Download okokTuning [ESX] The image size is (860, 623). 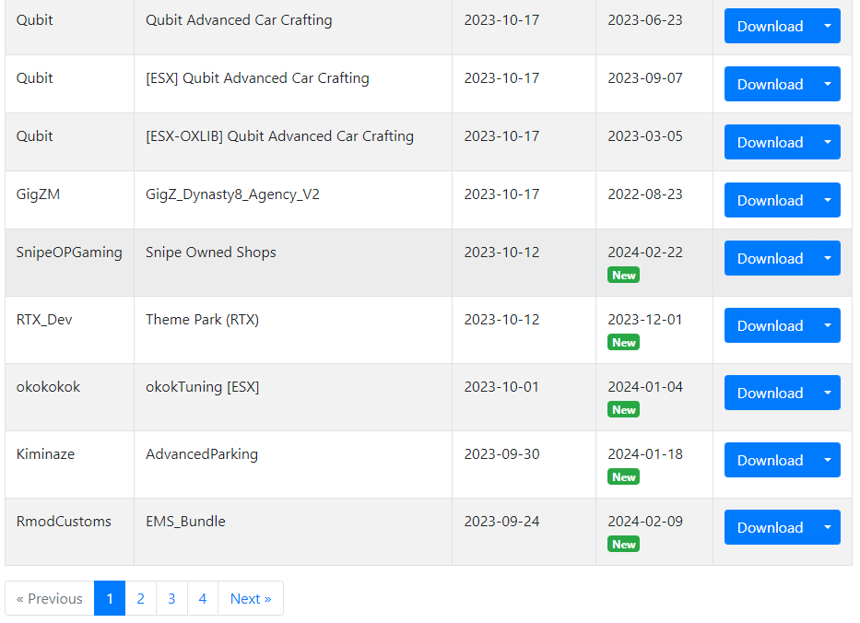click(x=770, y=393)
